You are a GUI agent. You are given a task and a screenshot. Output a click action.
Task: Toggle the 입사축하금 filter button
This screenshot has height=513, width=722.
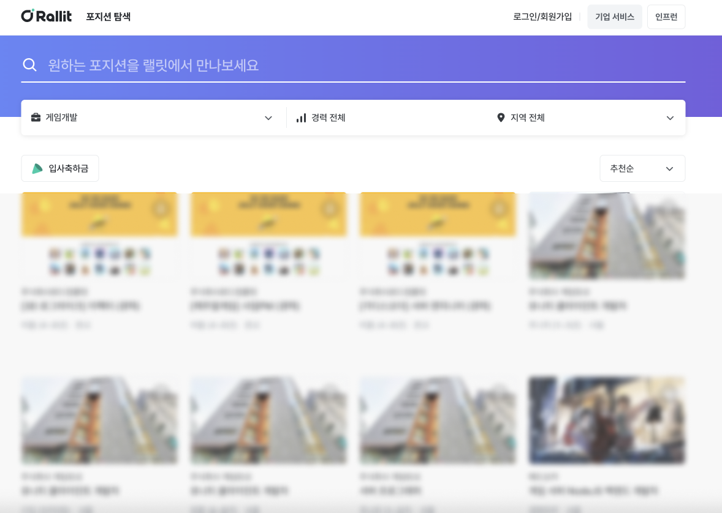pyautogui.click(x=60, y=168)
